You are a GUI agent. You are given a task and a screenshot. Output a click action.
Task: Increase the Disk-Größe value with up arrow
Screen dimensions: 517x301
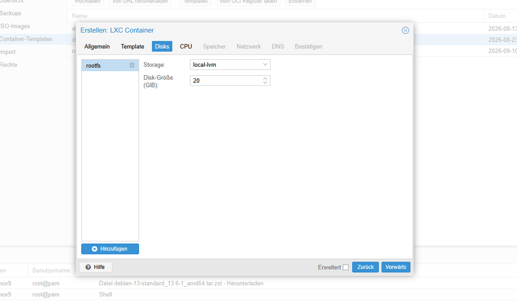(x=265, y=78)
